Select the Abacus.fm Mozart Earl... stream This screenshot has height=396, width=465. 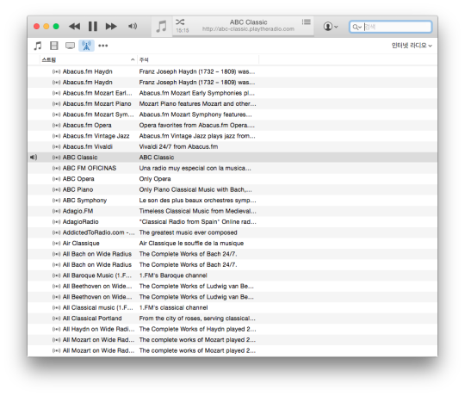232,93
